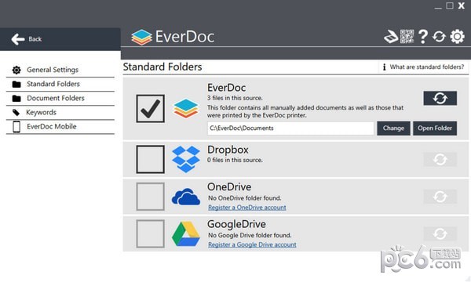Screen dimensions: 471x282
Task: Go to Document Folders section
Action: (60, 98)
